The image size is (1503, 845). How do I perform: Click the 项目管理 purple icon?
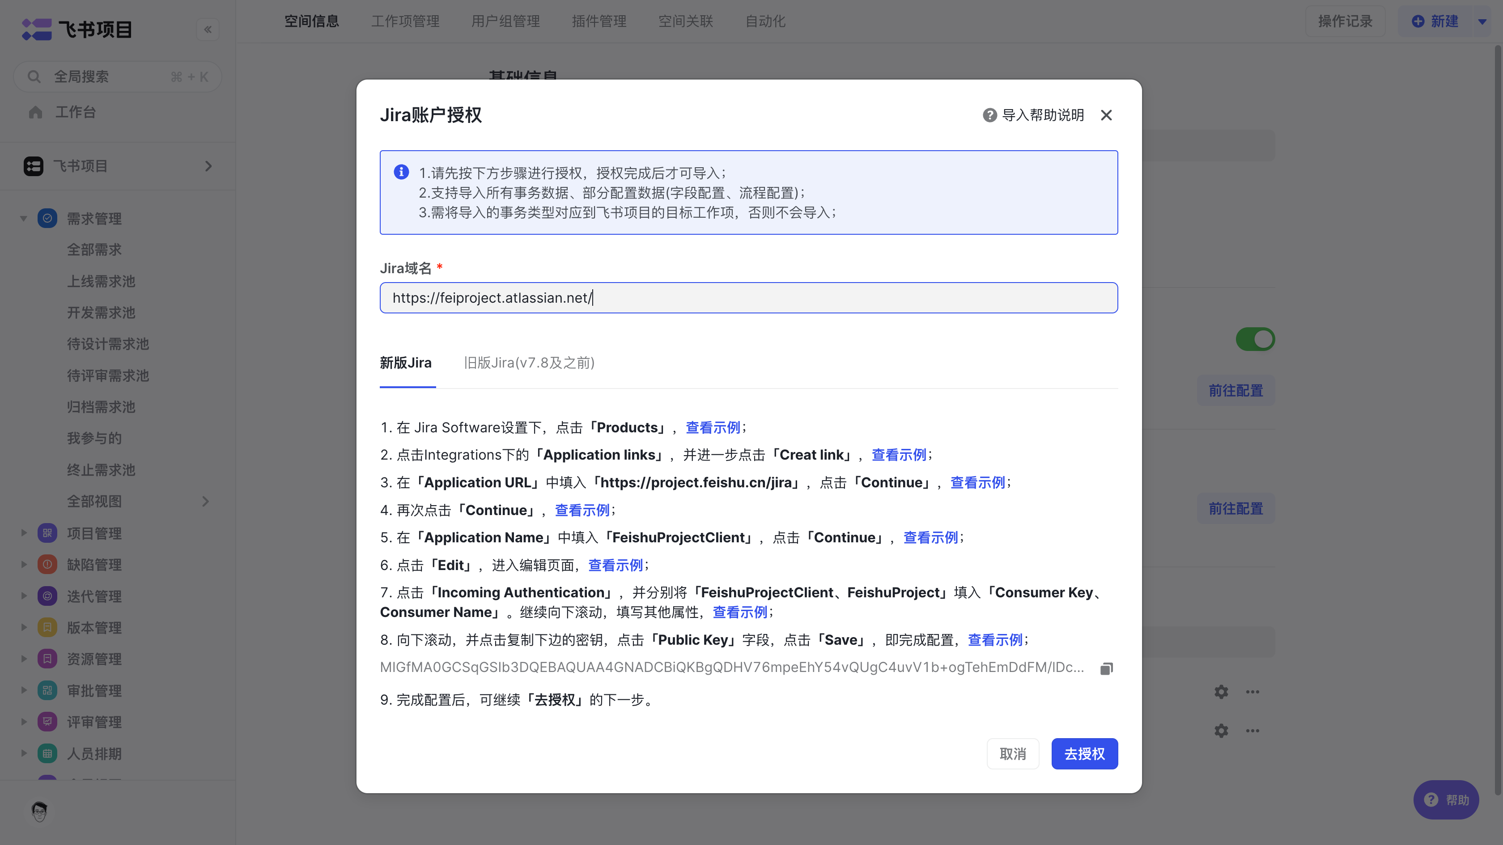pos(47,533)
